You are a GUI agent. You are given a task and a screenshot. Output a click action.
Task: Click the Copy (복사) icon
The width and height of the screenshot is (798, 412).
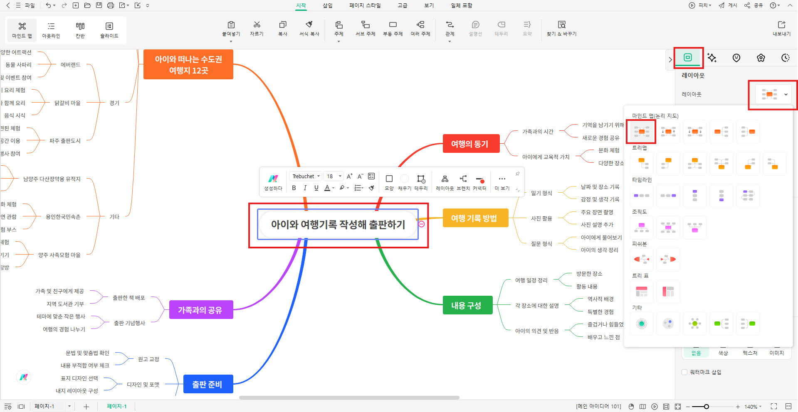283,25
